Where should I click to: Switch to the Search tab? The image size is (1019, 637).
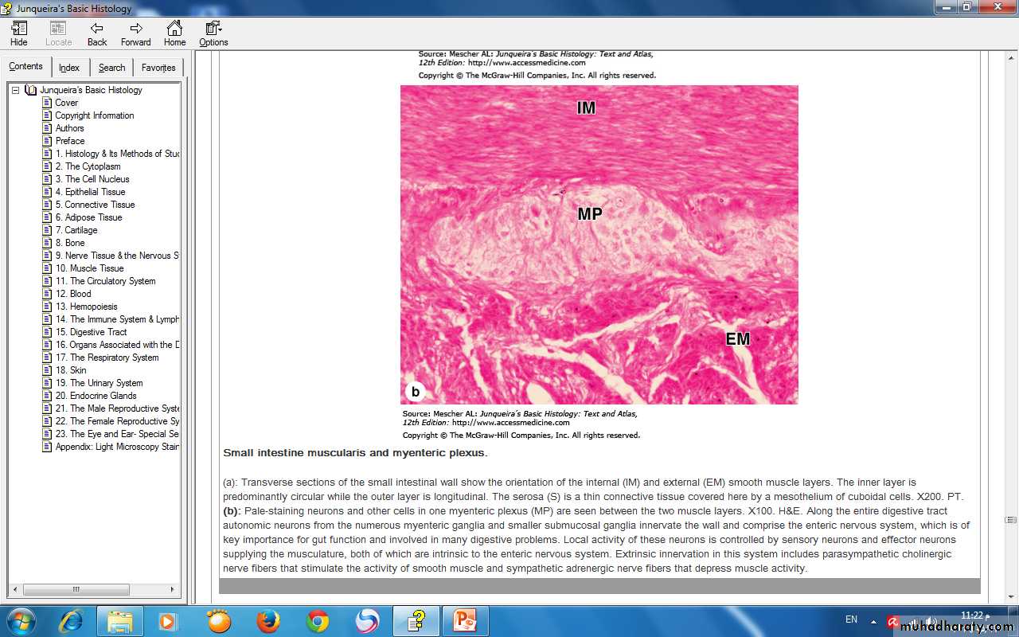tap(111, 68)
